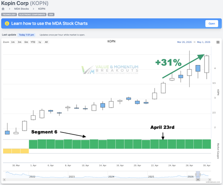Click the Open button in banner
Image resolution: width=223 pixels, height=185 pixels.
[x=211, y=23]
